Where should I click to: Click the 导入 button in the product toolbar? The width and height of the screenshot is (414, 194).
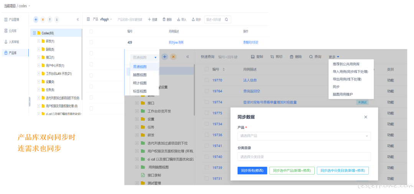(x=182, y=19)
